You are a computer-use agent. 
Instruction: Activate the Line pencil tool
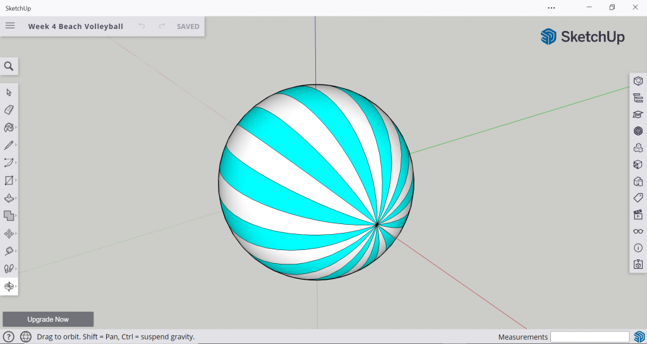click(x=9, y=145)
